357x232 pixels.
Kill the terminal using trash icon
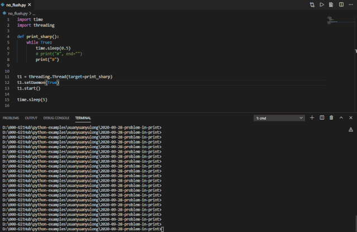pyautogui.click(x=331, y=118)
